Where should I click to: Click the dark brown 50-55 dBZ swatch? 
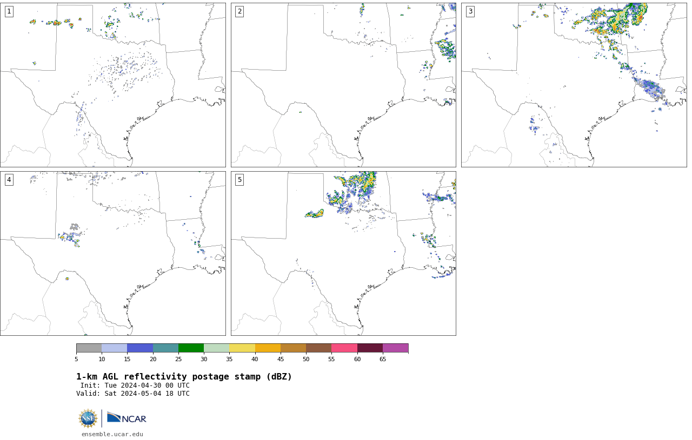point(318,348)
